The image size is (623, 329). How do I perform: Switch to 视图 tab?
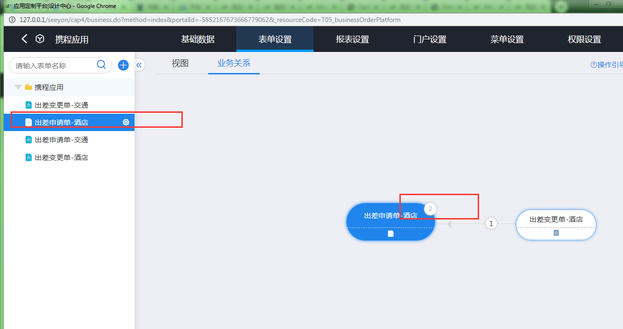[180, 64]
